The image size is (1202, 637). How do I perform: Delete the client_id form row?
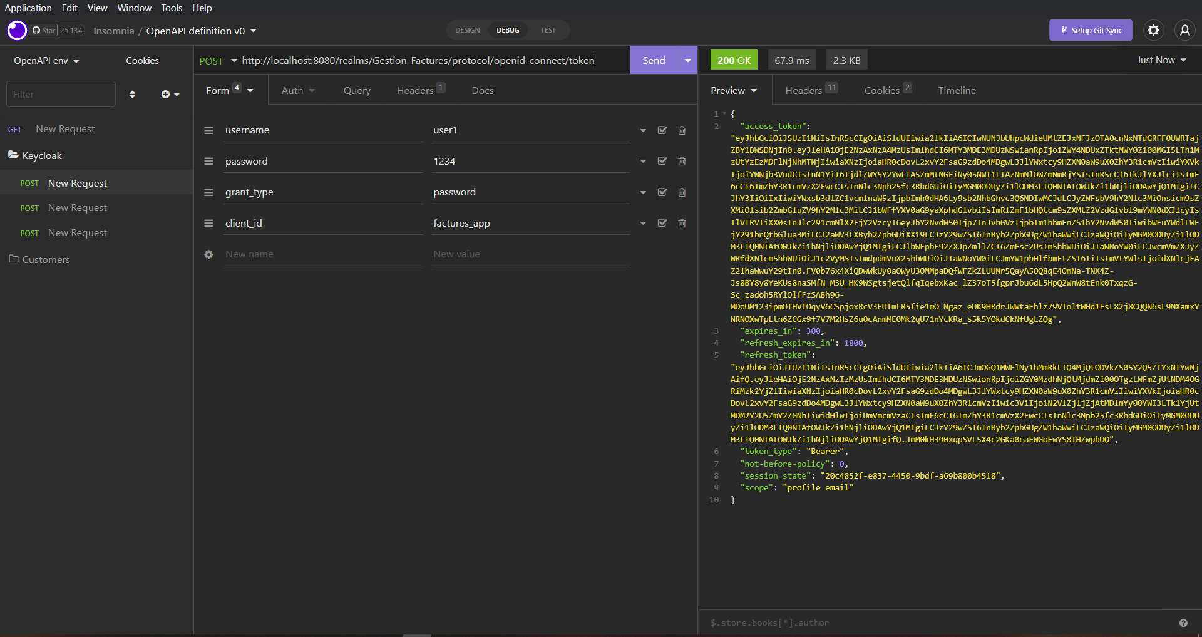tap(682, 223)
